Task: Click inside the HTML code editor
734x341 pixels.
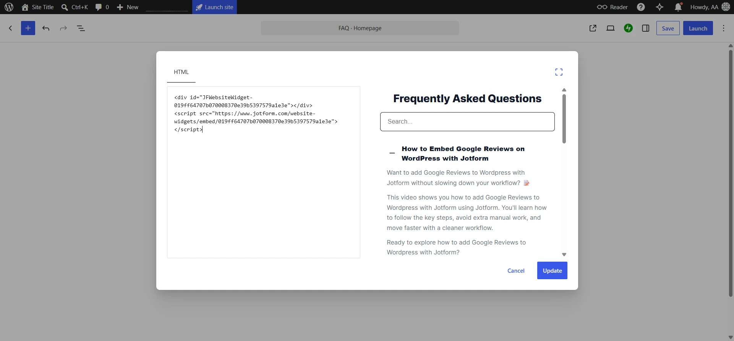Action: pyautogui.click(x=264, y=172)
